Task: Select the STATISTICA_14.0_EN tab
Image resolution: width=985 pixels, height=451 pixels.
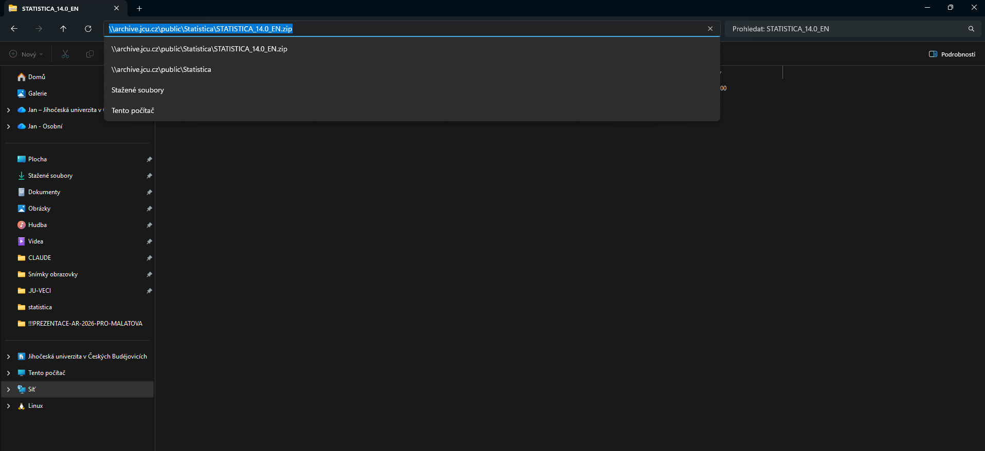Action: coord(59,8)
